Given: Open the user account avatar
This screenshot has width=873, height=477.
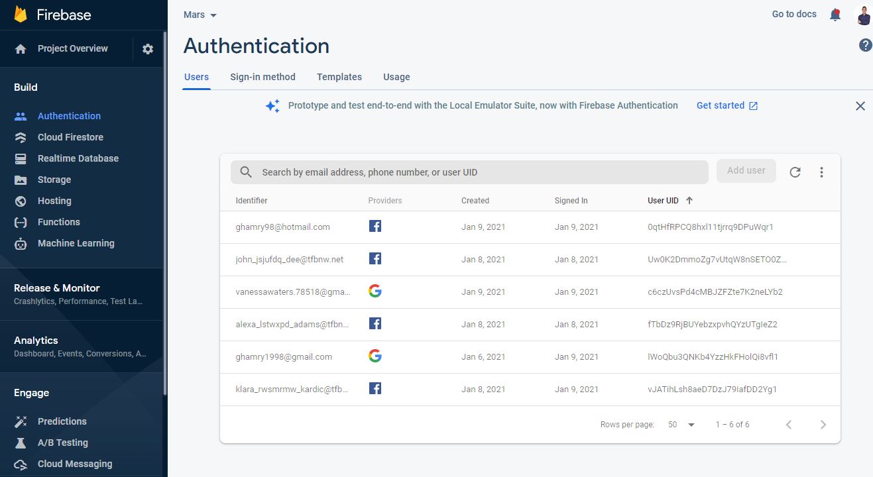Looking at the screenshot, I should pos(864,15).
